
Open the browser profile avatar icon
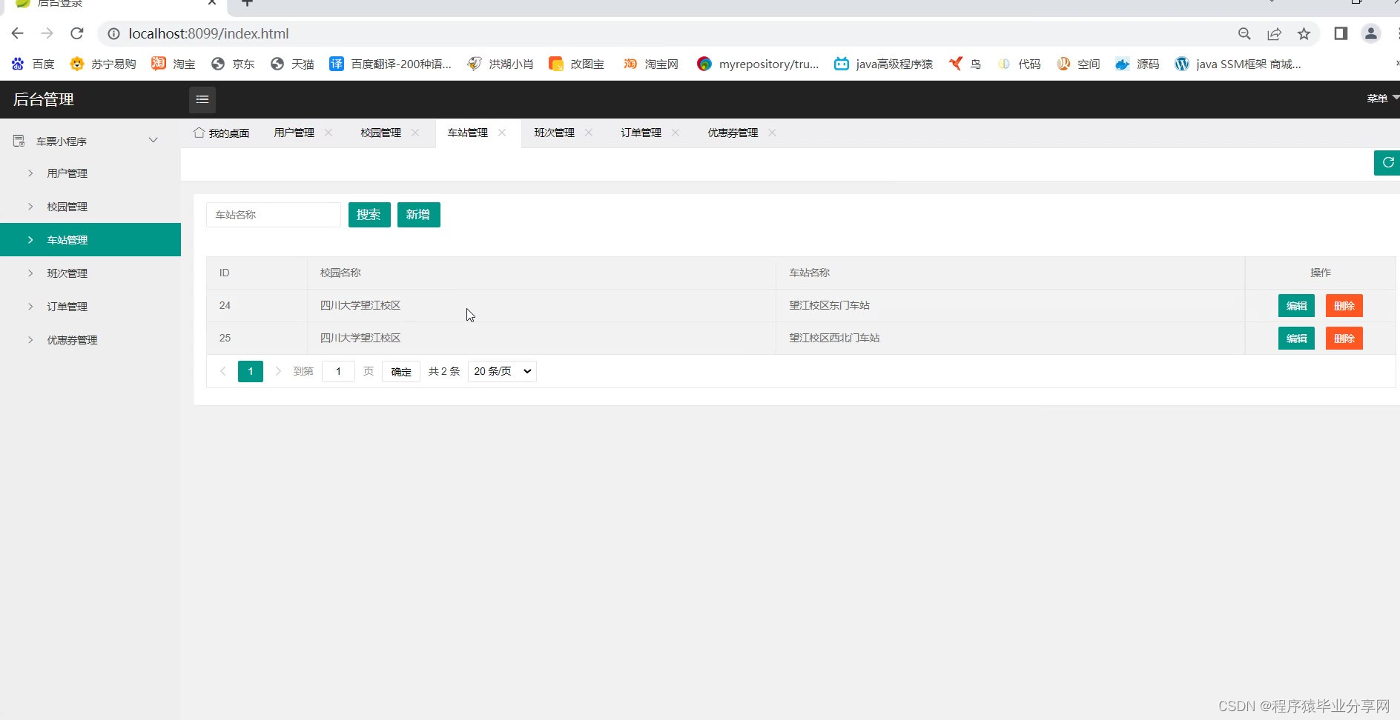pyautogui.click(x=1371, y=33)
